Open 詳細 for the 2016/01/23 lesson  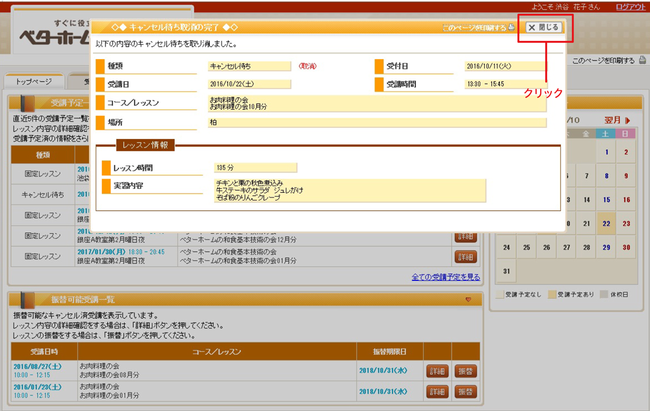[437, 392]
